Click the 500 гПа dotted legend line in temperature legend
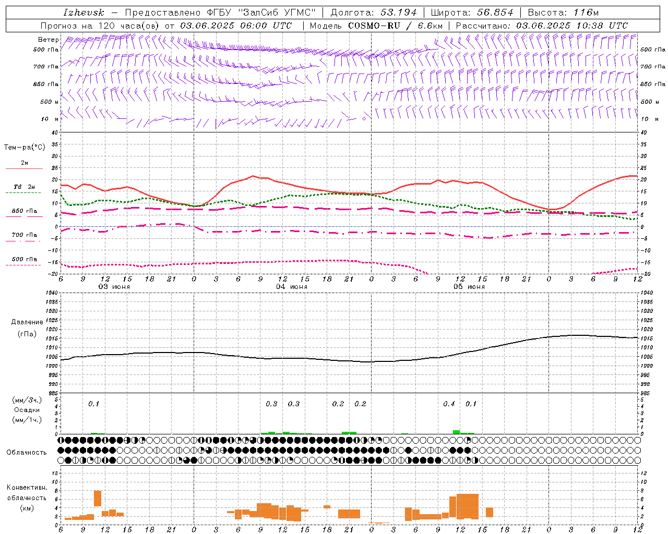The width and height of the screenshot is (668, 534). coord(23,265)
